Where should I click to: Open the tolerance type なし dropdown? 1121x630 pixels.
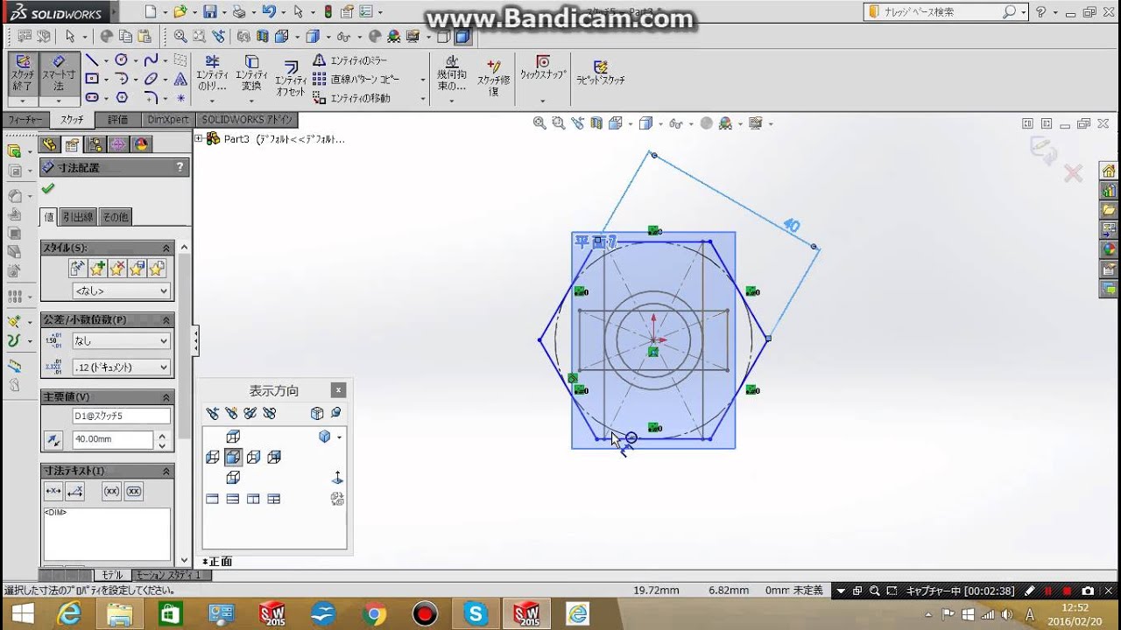pos(121,340)
